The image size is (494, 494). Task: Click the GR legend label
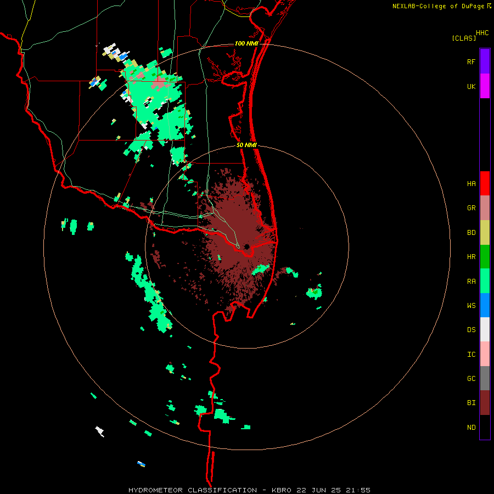coord(471,208)
